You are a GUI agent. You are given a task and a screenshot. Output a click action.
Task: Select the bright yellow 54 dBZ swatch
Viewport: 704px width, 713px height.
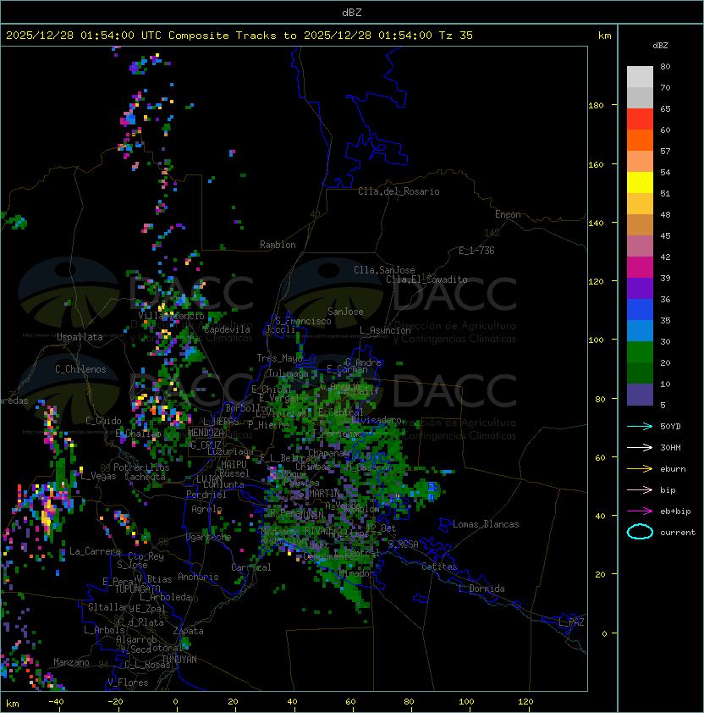[x=640, y=182]
